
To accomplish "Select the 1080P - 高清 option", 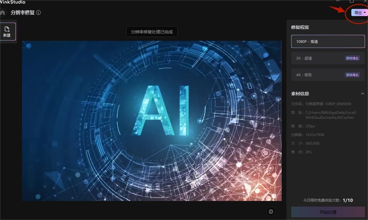I will pos(328,41).
